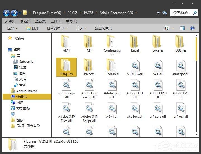Select the AdobePIP.dll file
201x154 pixels.
point(158,89)
